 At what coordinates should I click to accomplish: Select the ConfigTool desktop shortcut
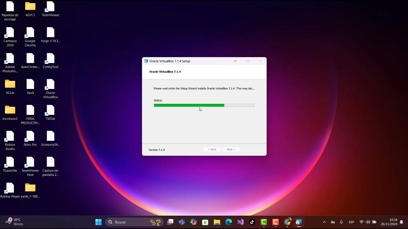50,61
